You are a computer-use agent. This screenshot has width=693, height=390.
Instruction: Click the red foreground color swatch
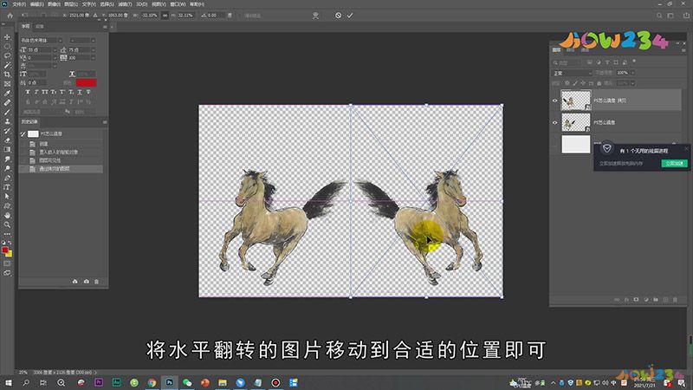(5, 250)
